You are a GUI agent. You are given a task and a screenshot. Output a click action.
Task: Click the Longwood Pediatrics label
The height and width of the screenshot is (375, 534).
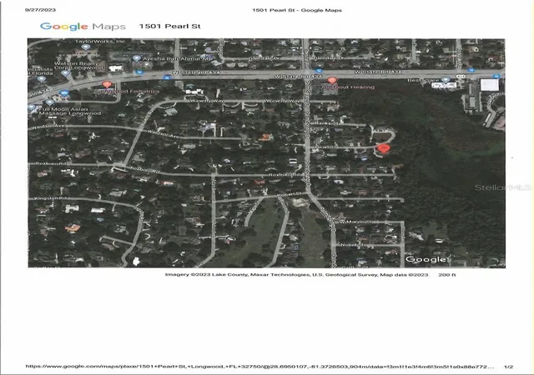(128, 91)
